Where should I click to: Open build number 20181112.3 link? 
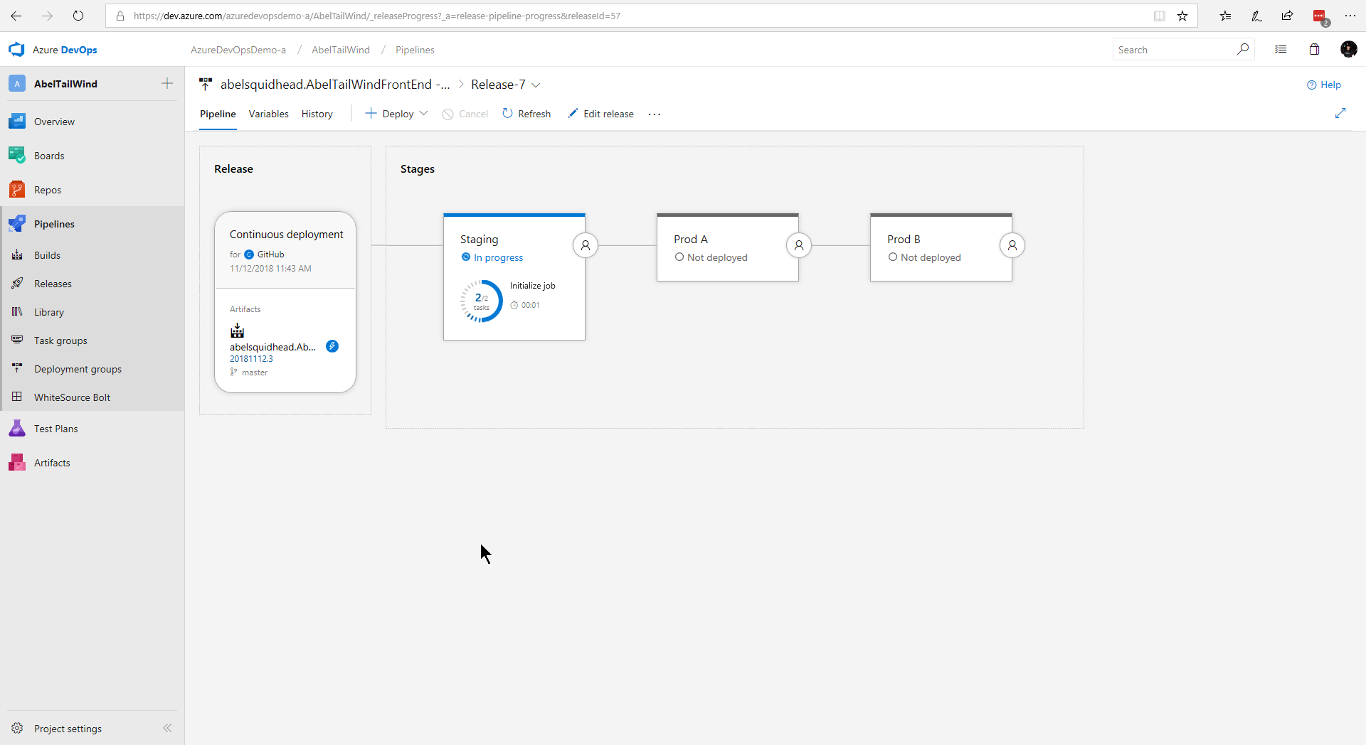point(251,359)
